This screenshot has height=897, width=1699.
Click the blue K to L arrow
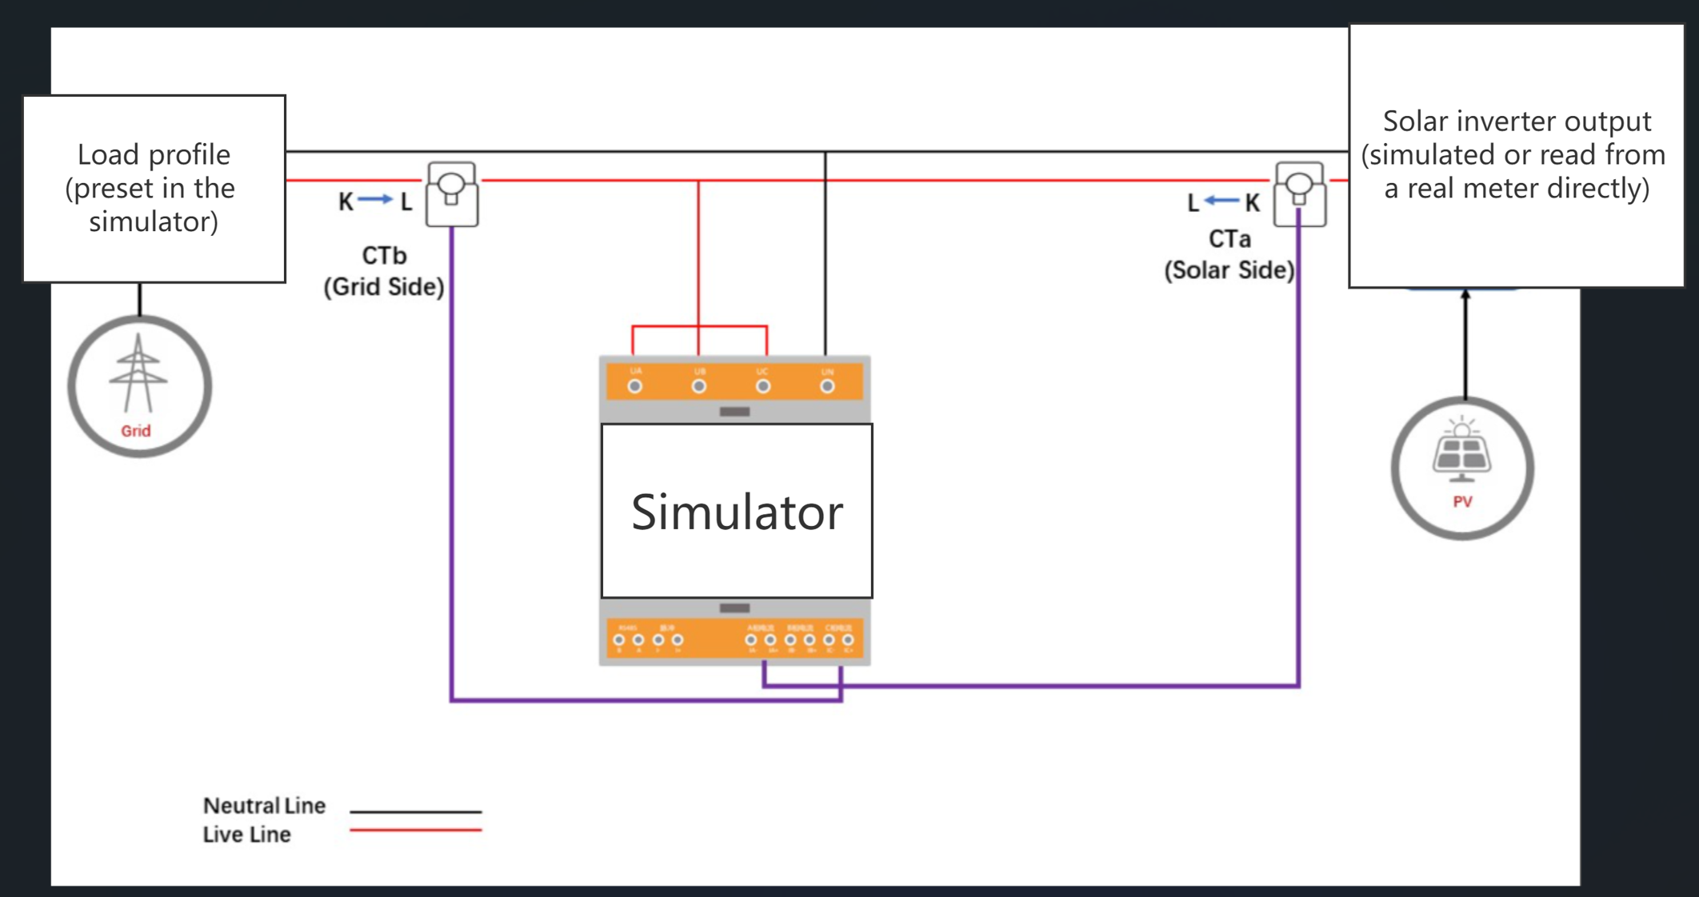tap(374, 199)
